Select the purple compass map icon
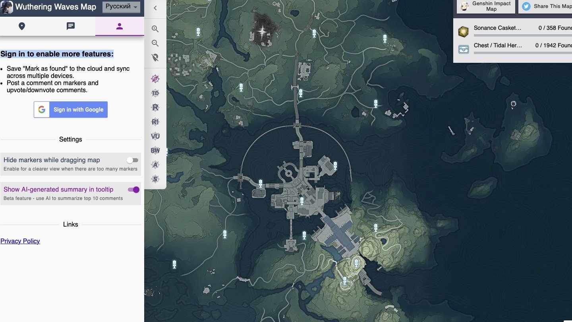 point(155,79)
